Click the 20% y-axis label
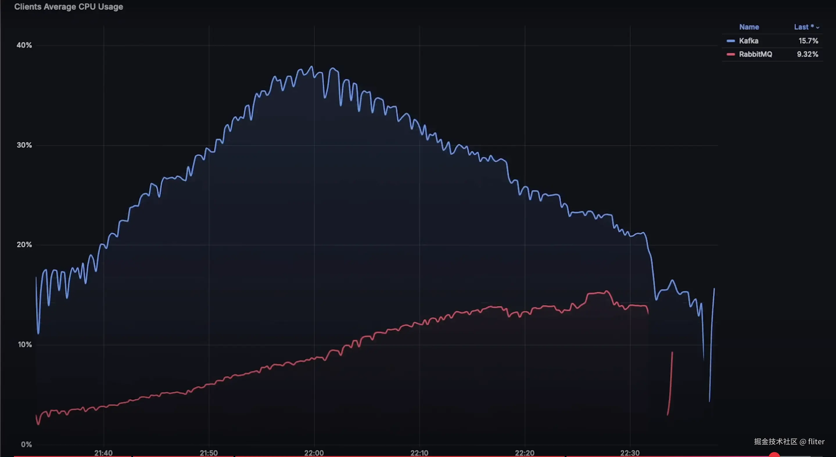 coord(24,245)
